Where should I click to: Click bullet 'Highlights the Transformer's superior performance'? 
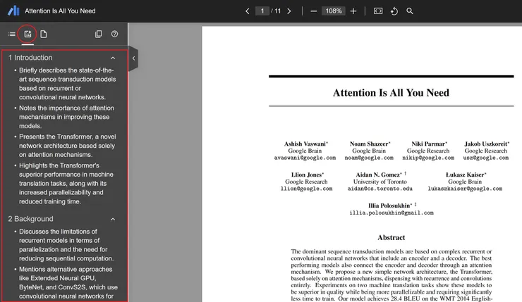[66, 184]
